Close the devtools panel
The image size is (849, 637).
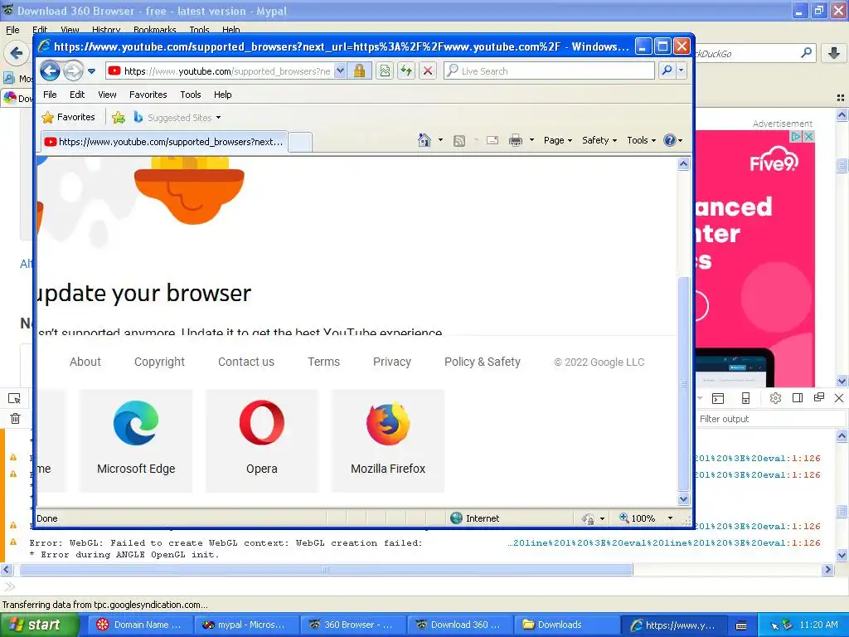(839, 398)
